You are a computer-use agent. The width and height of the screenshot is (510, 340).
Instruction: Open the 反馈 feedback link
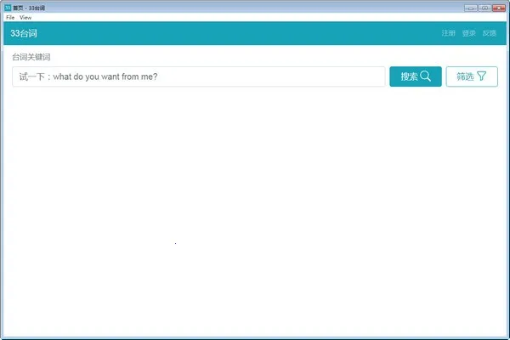(x=489, y=34)
